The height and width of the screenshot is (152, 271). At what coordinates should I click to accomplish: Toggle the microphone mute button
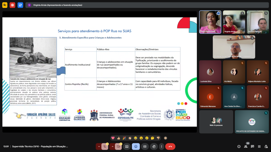(105, 146)
